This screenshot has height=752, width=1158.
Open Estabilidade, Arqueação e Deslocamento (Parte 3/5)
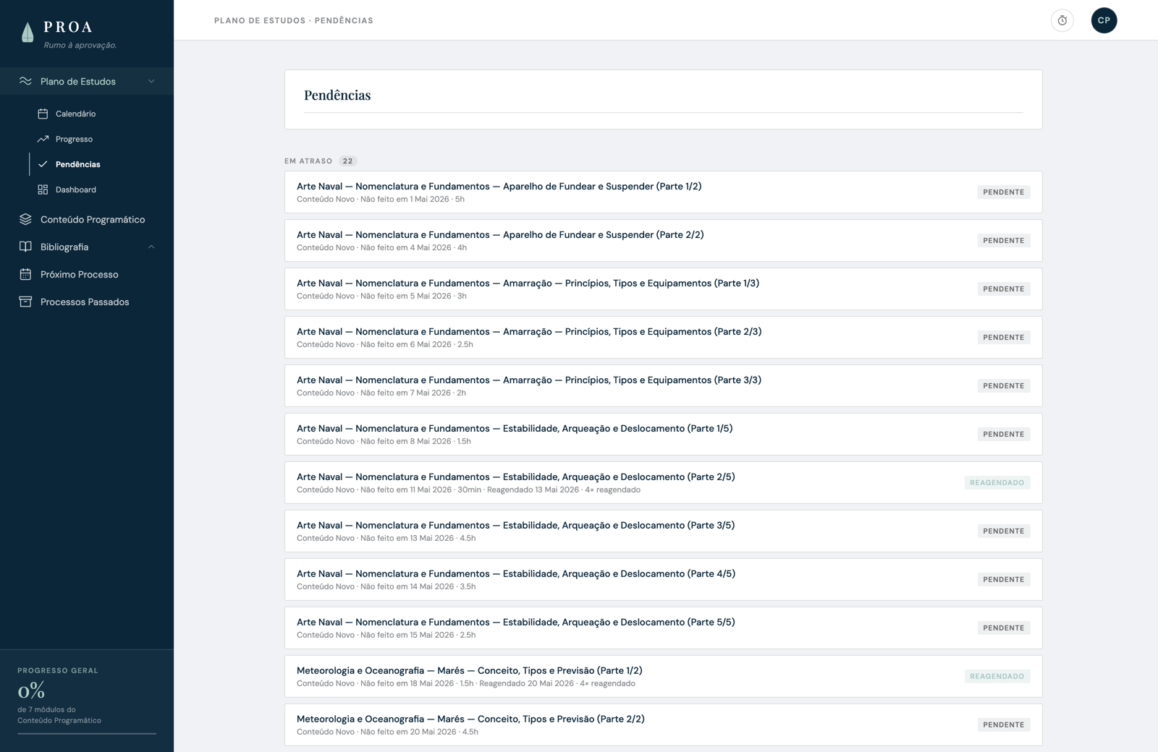click(x=663, y=531)
